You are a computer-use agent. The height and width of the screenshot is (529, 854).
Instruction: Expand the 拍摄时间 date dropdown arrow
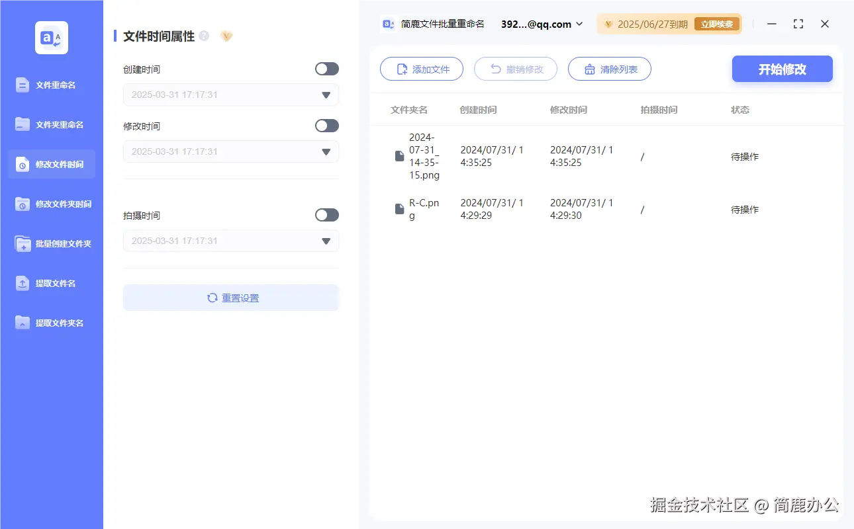click(x=326, y=241)
